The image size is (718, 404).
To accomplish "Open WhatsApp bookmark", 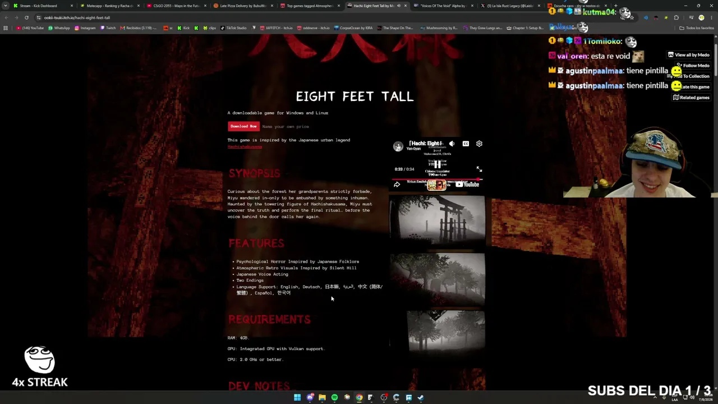I will click(x=59, y=28).
